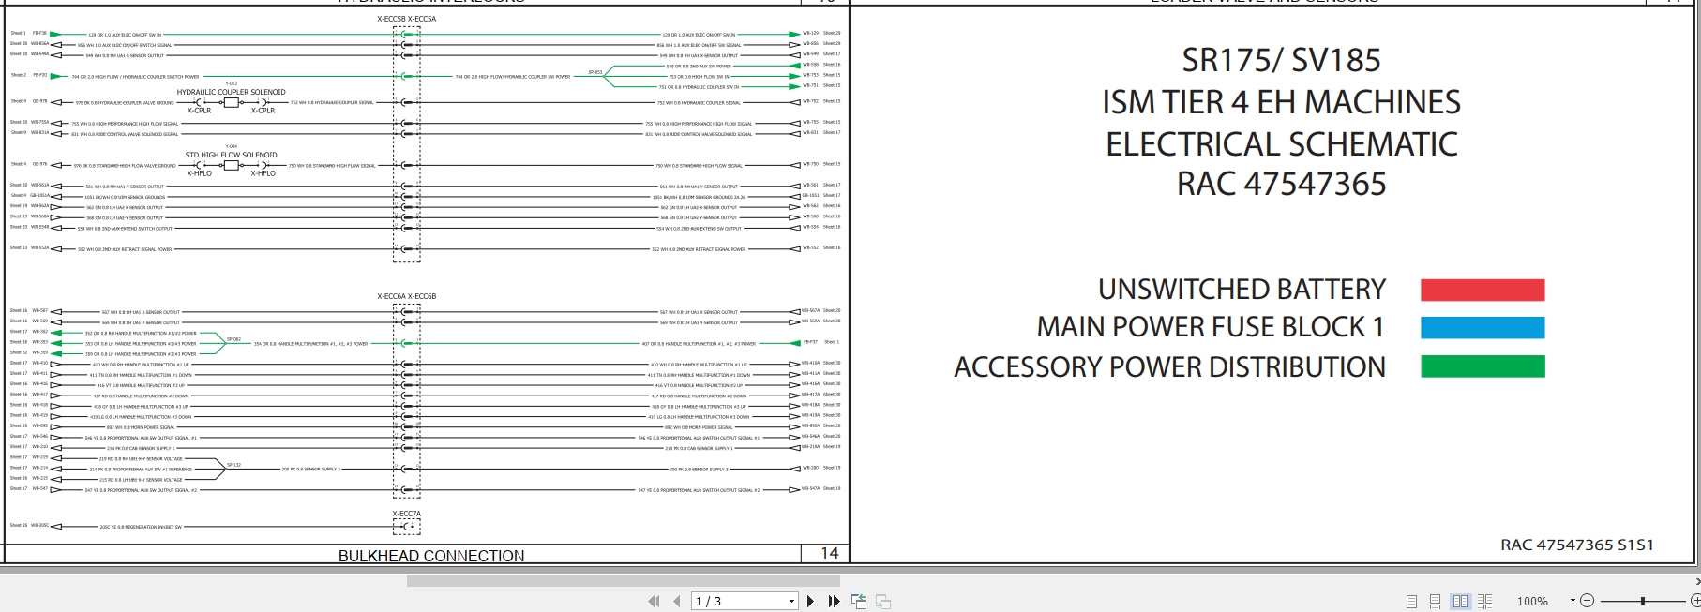
Task: Click the zoom slider handle
Action: (1642, 601)
